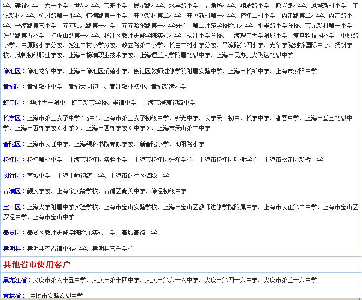Viewport: 362px width, 300px height.
Task: Open the 松江区 district link
Action: pyautogui.click(x=12, y=159)
